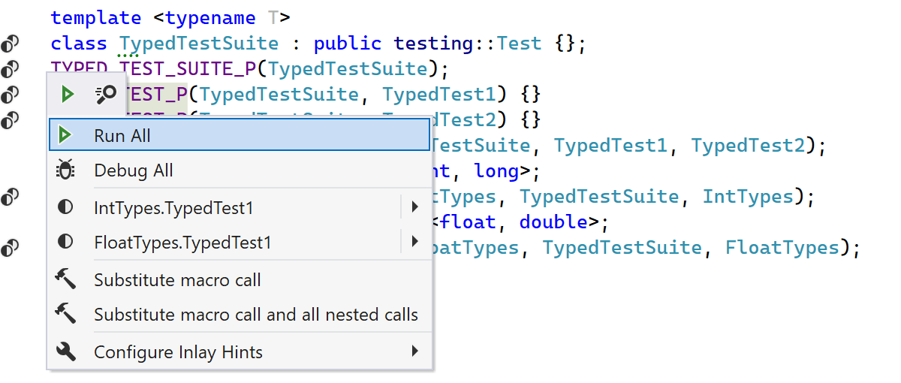
Task: Click gutter test icon beside TYPED_TEST_SUITE_P line
Action: 10,70
